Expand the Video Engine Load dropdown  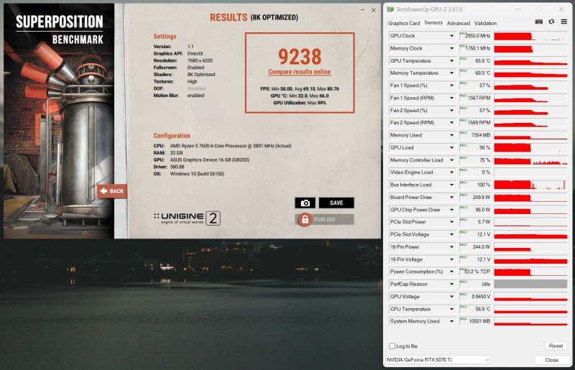[x=451, y=172]
